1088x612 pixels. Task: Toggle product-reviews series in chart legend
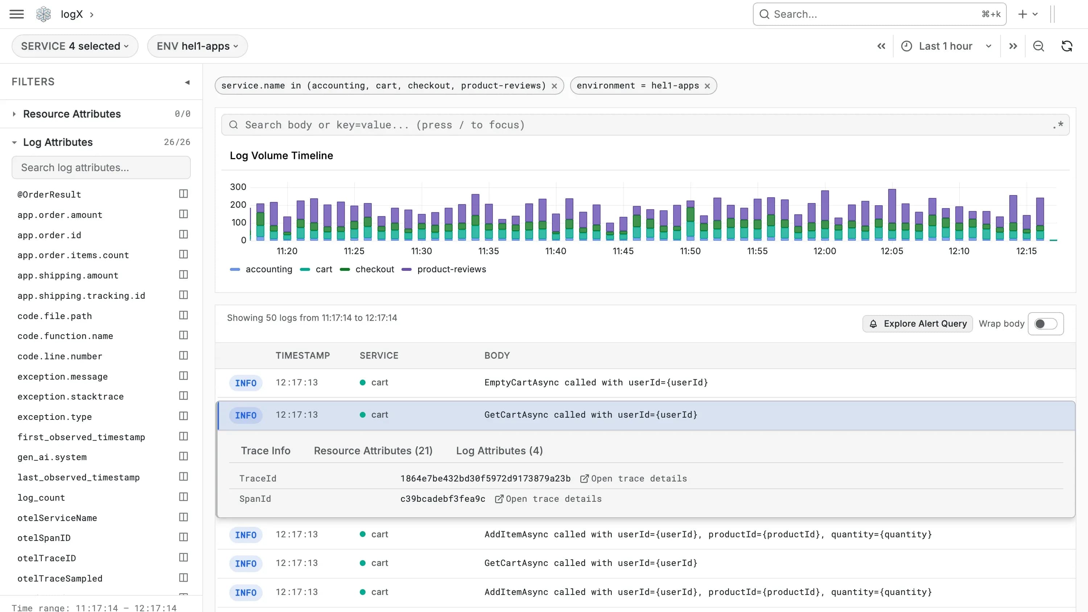click(x=444, y=269)
